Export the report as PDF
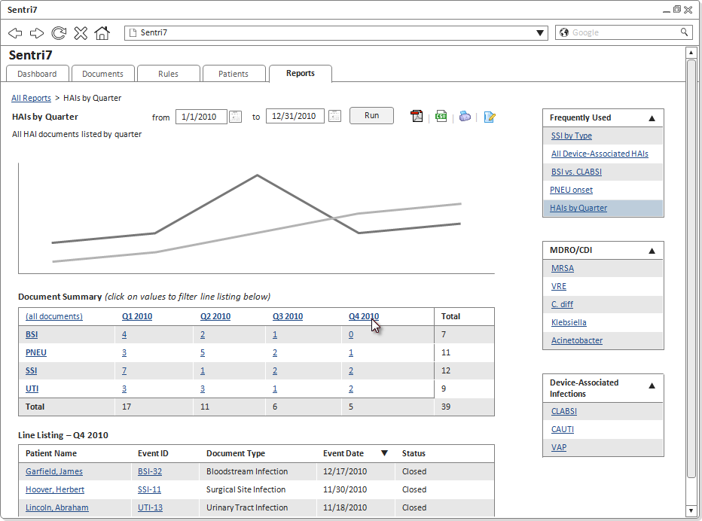The image size is (702, 521). (417, 117)
